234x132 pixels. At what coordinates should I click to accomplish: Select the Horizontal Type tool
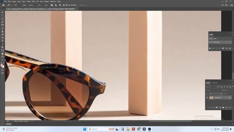[x=3, y=41]
